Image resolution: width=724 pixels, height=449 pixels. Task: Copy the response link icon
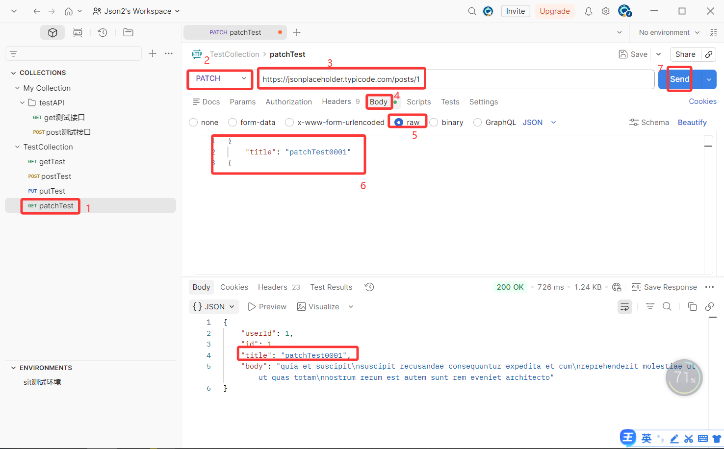(709, 306)
